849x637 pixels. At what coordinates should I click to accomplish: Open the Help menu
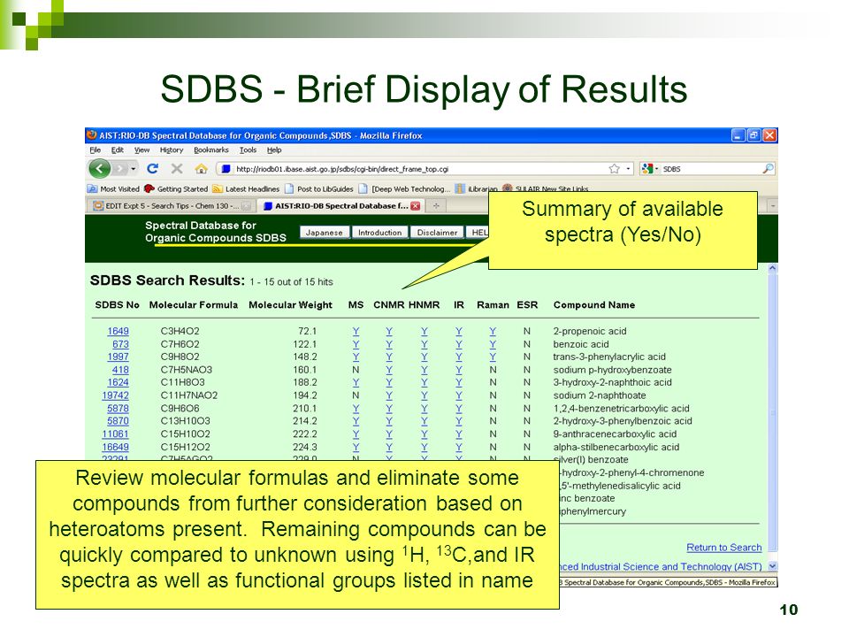point(274,150)
